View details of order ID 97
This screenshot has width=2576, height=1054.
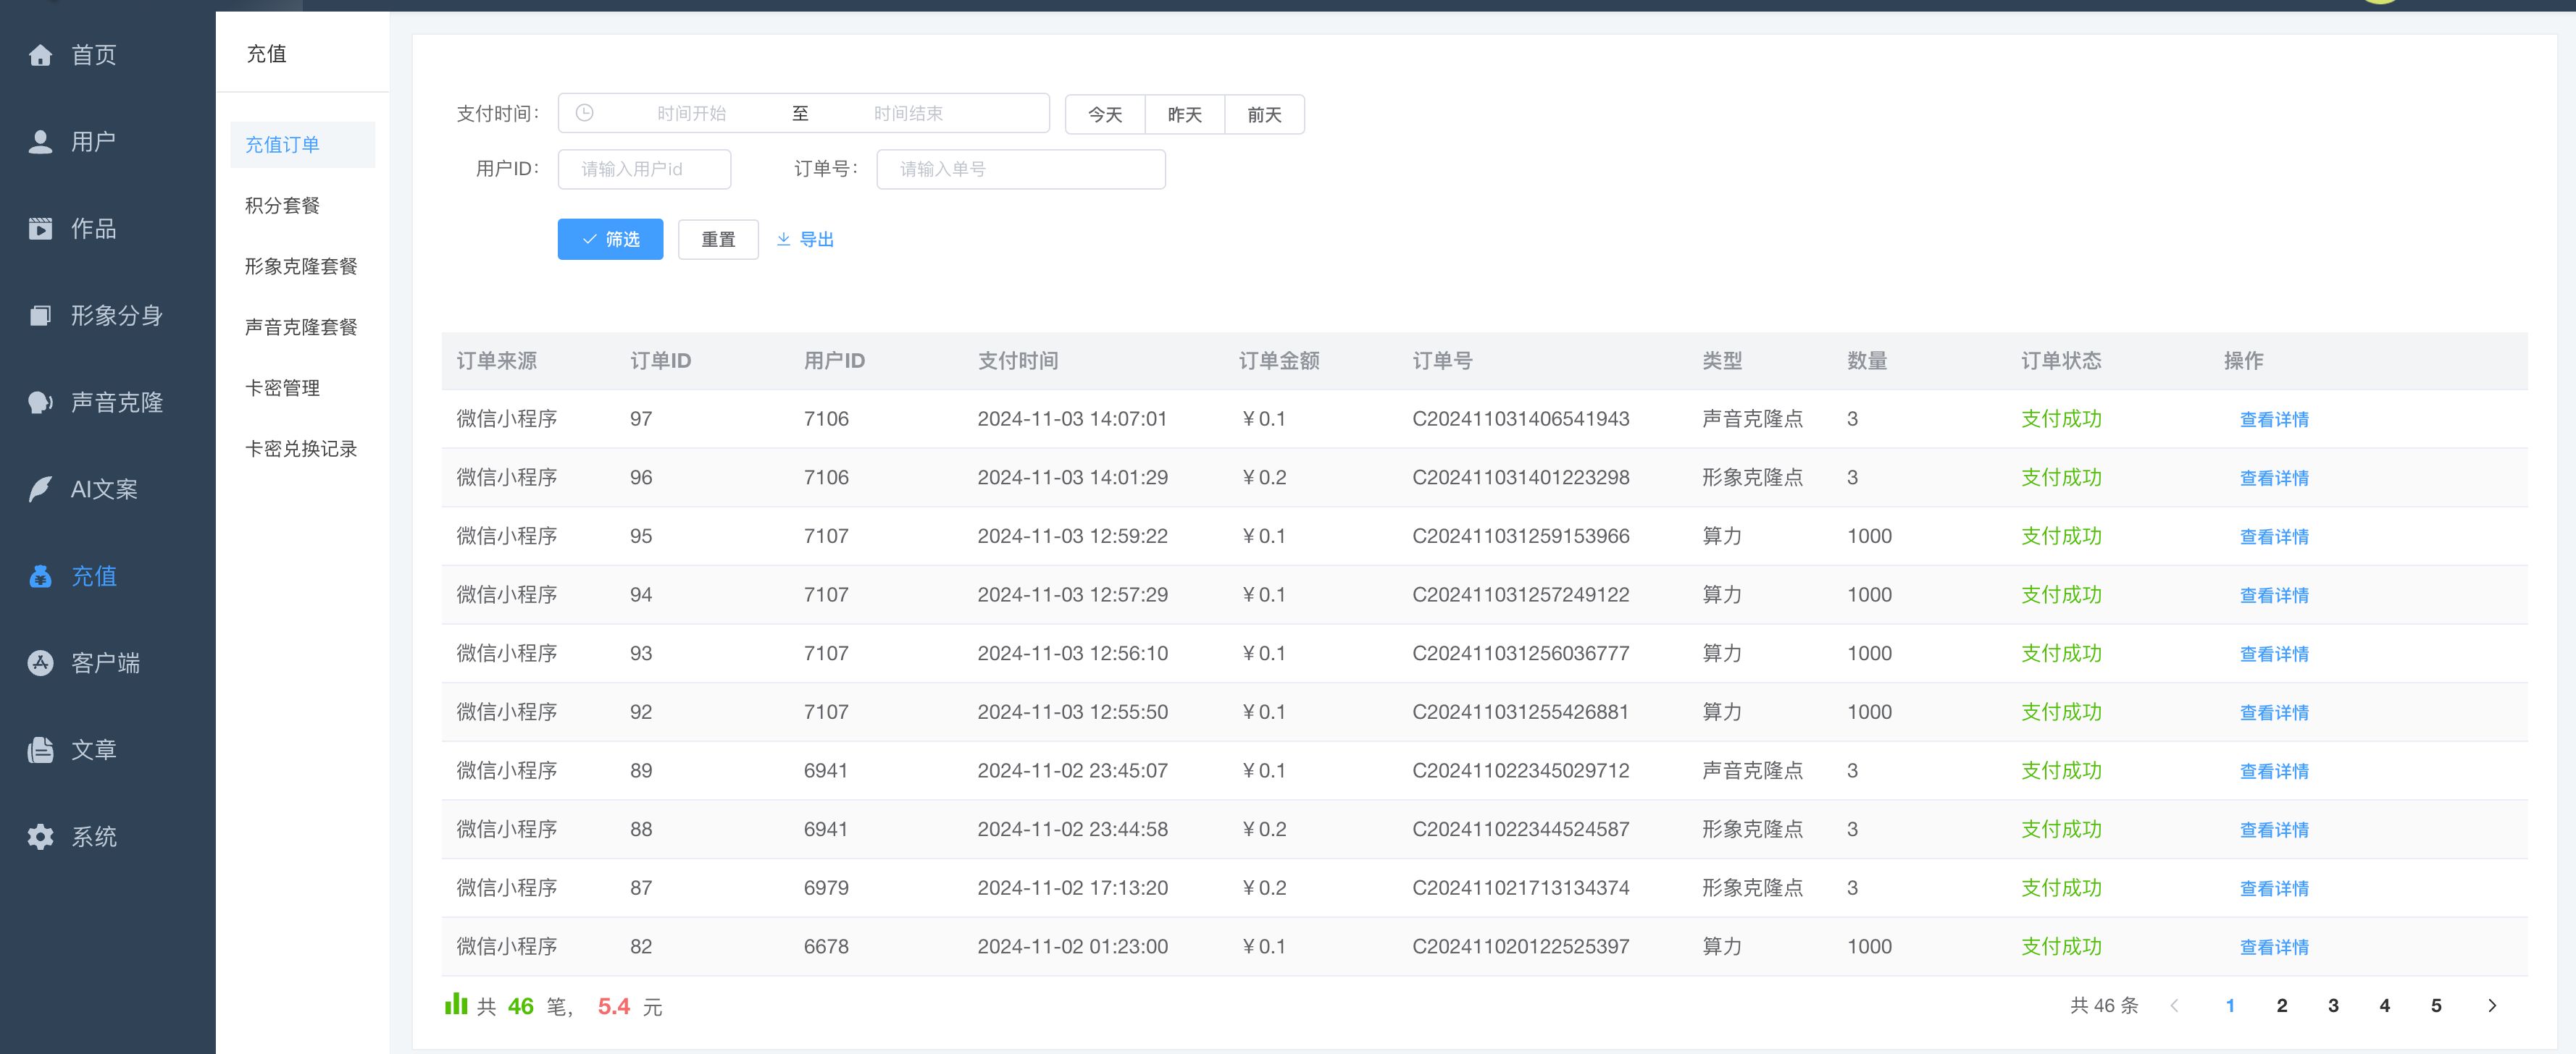tap(2274, 420)
